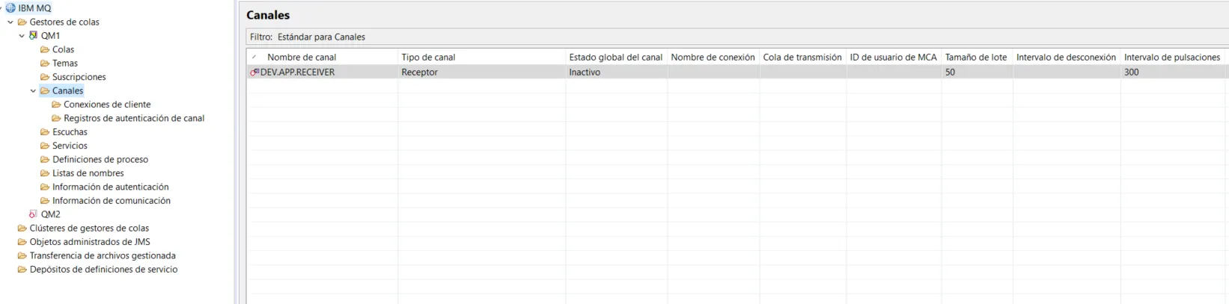Select the QM2 queue manager label
This screenshot has height=304, width=1229.
point(51,214)
